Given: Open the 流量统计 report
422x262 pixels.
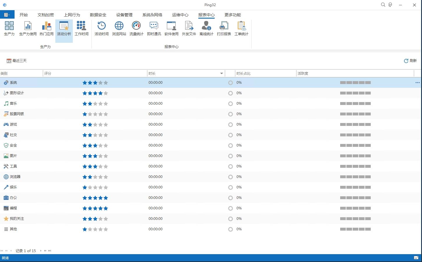Looking at the screenshot, I should click(x=136, y=28).
